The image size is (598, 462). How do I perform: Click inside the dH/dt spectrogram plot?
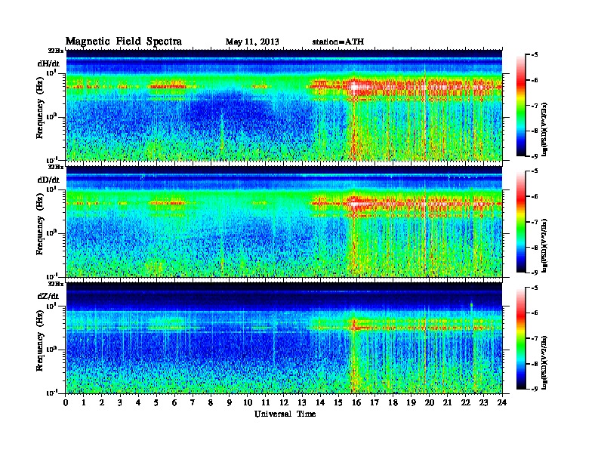(x=284, y=105)
